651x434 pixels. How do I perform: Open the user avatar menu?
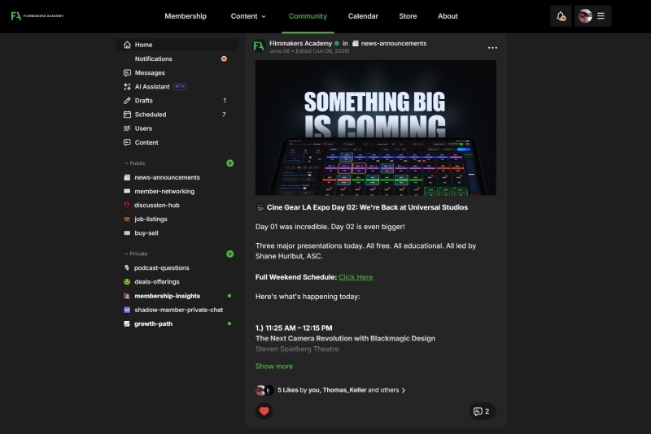(585, 16)
